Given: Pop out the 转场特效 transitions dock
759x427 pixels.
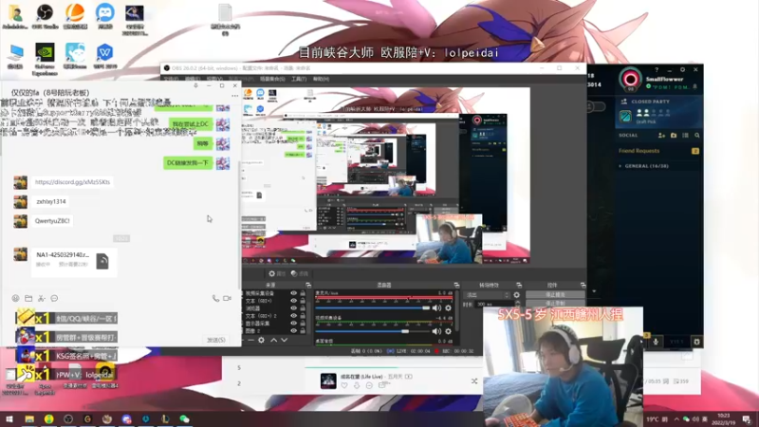Looking at the screenshot, I should [519, 286].
